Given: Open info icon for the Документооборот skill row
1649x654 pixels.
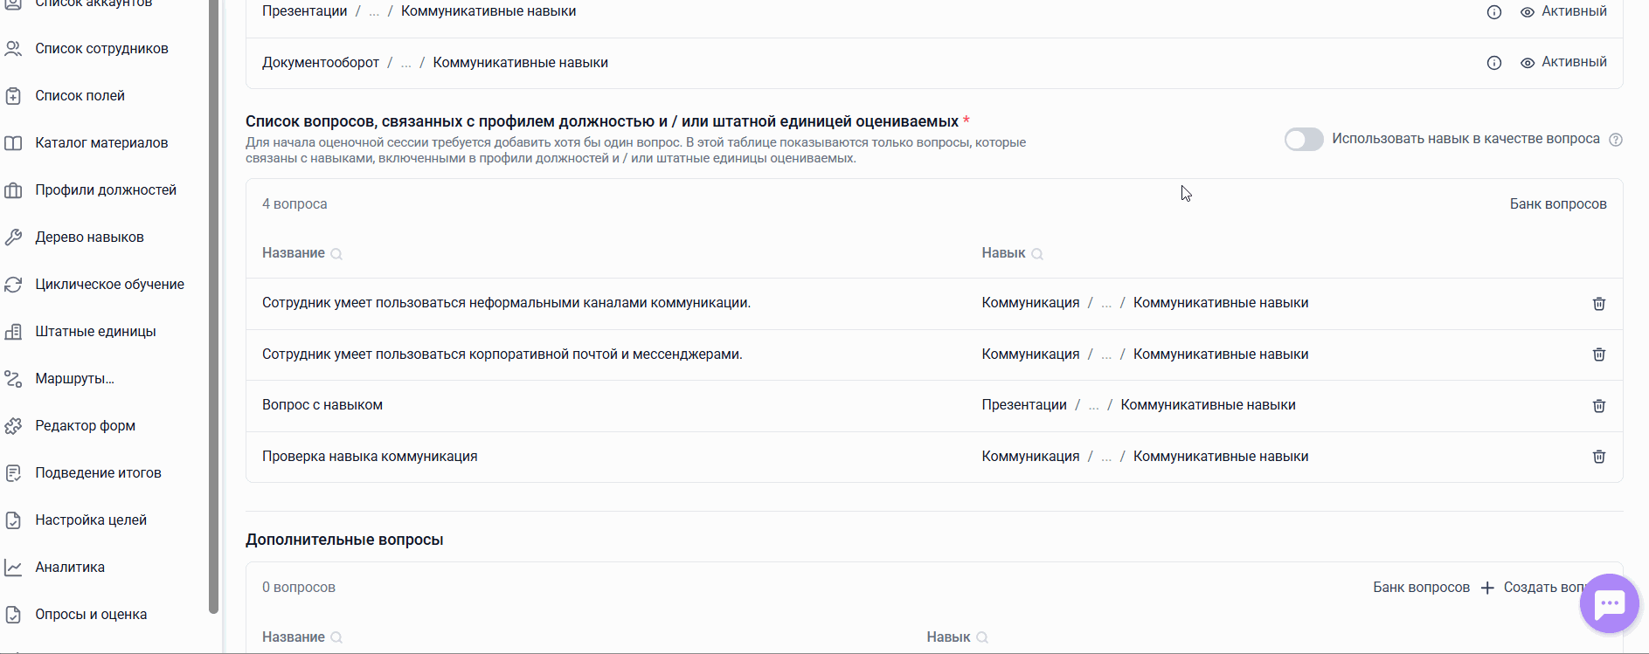Looking at the screenshot, I should click(x=1494, y=63).
